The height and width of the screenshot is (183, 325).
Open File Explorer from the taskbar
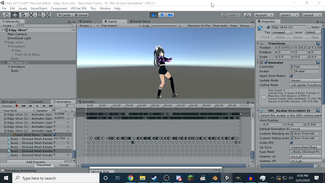click(142, 178)
